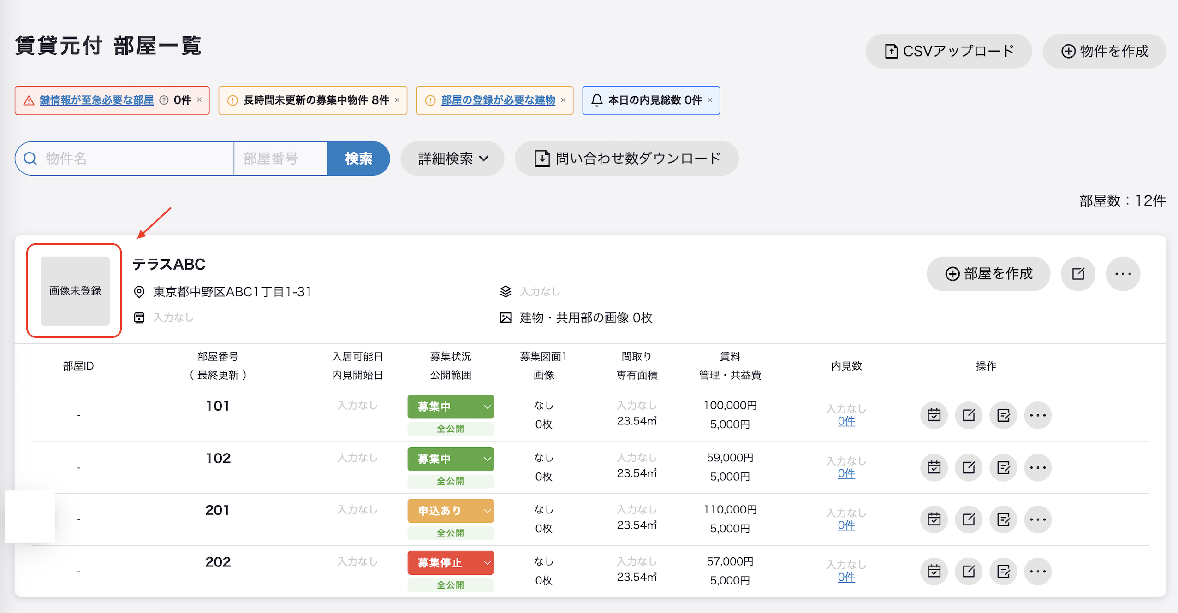The image size is (1178, 613).
Task: Click the CSVアップロード button
Action: tap(948, 51)
